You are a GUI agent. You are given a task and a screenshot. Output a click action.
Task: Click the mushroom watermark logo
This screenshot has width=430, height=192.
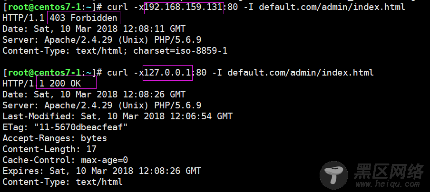coord(334,175)
